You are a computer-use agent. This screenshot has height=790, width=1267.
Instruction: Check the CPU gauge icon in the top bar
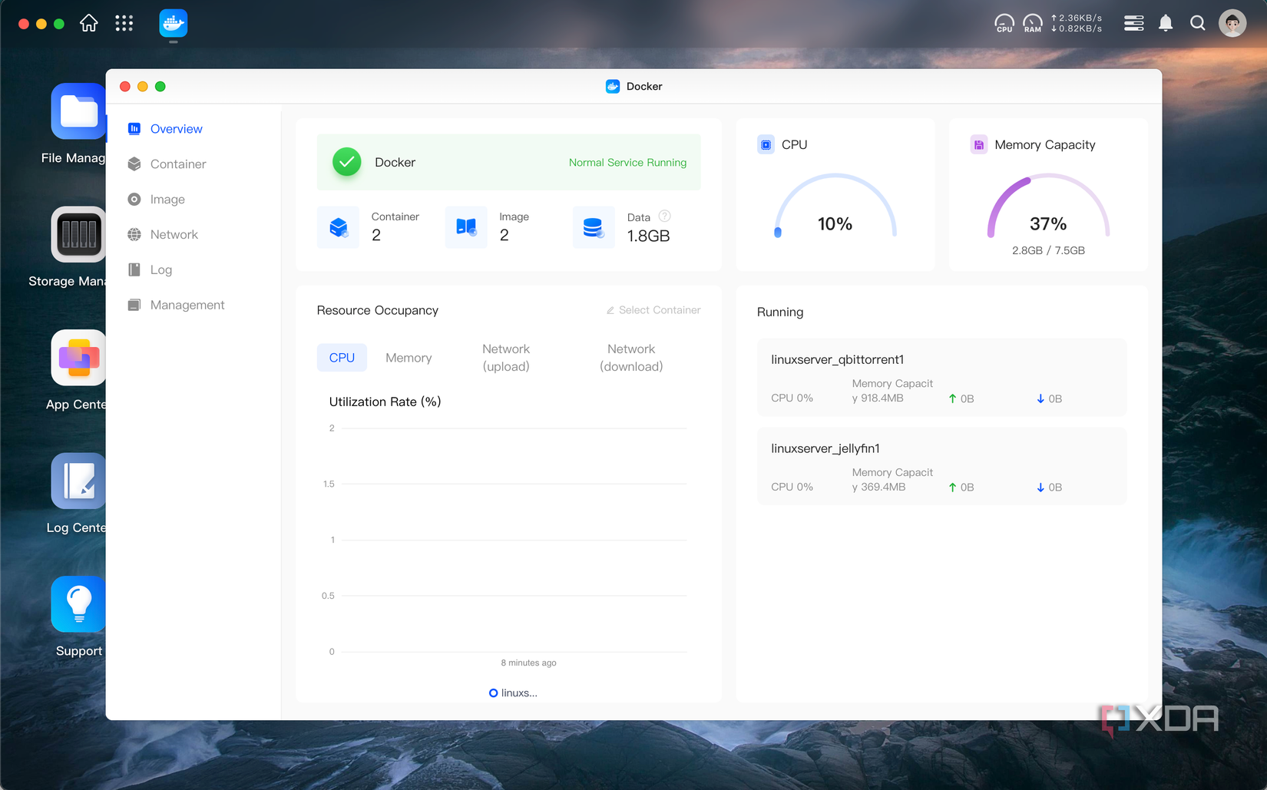pos(1004,23)
